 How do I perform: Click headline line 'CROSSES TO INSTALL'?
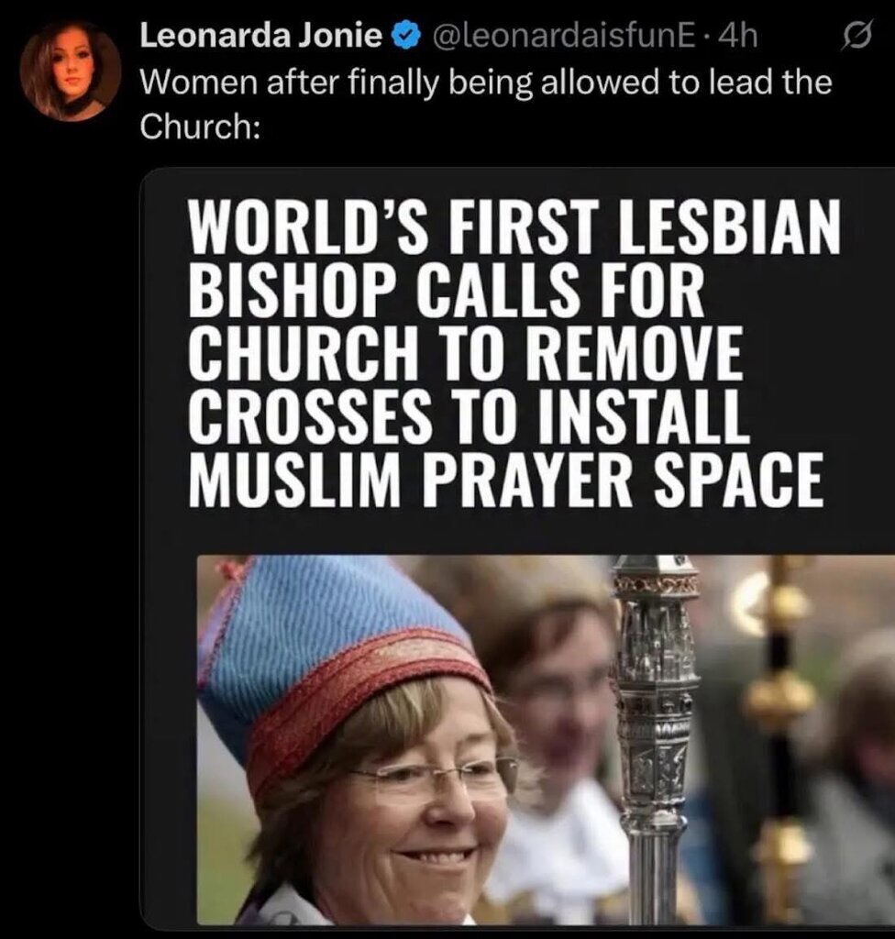pyautogui.click(x=469, y=417)
